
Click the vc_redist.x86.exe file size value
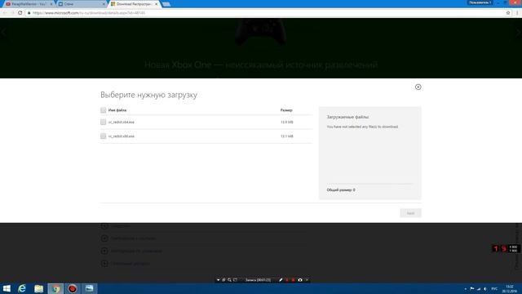click(x=286, y=136)
